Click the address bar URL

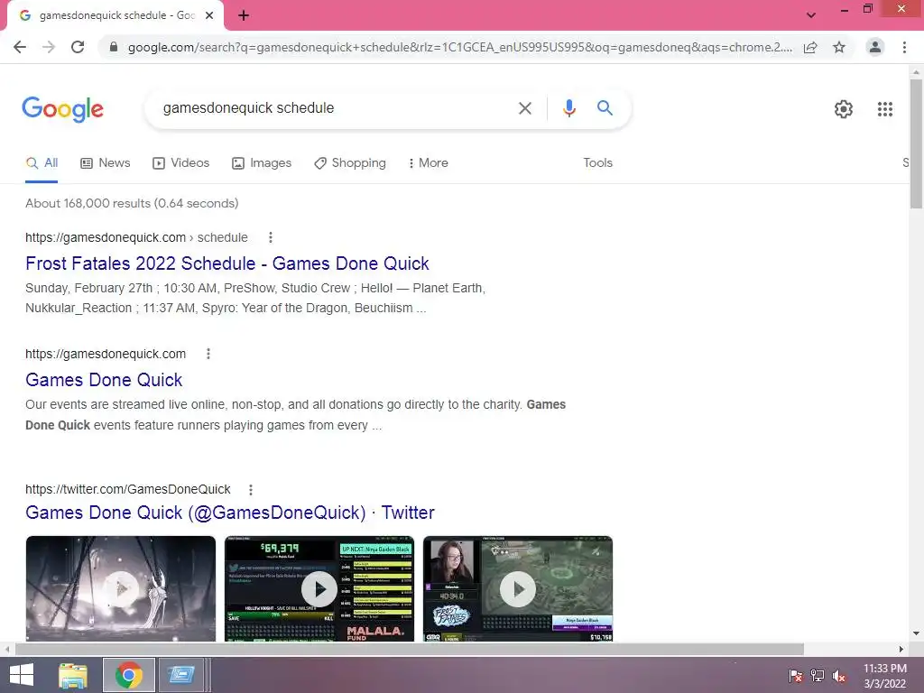tap(459, 47)
